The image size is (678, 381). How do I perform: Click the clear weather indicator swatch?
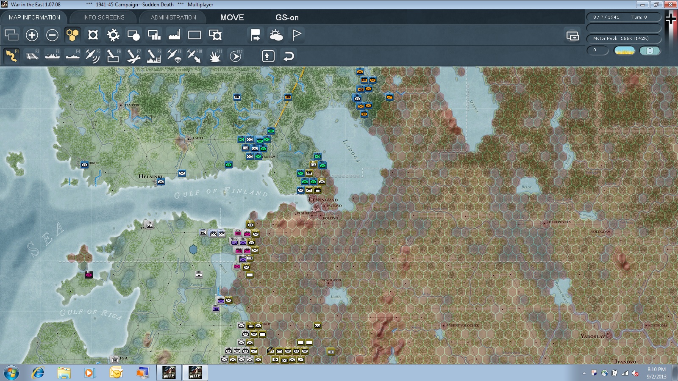(624, 51)
